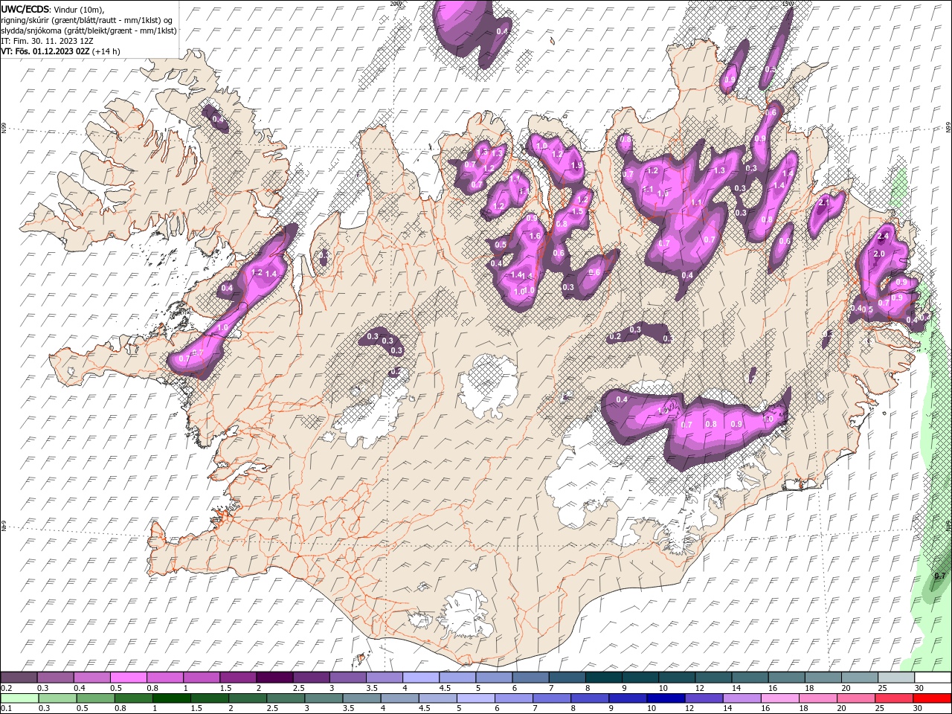Select the bright red 30 swatch, bottom row
Viewport: 952px width, 714px height.
pyautogui.click(x=932, y=698)
